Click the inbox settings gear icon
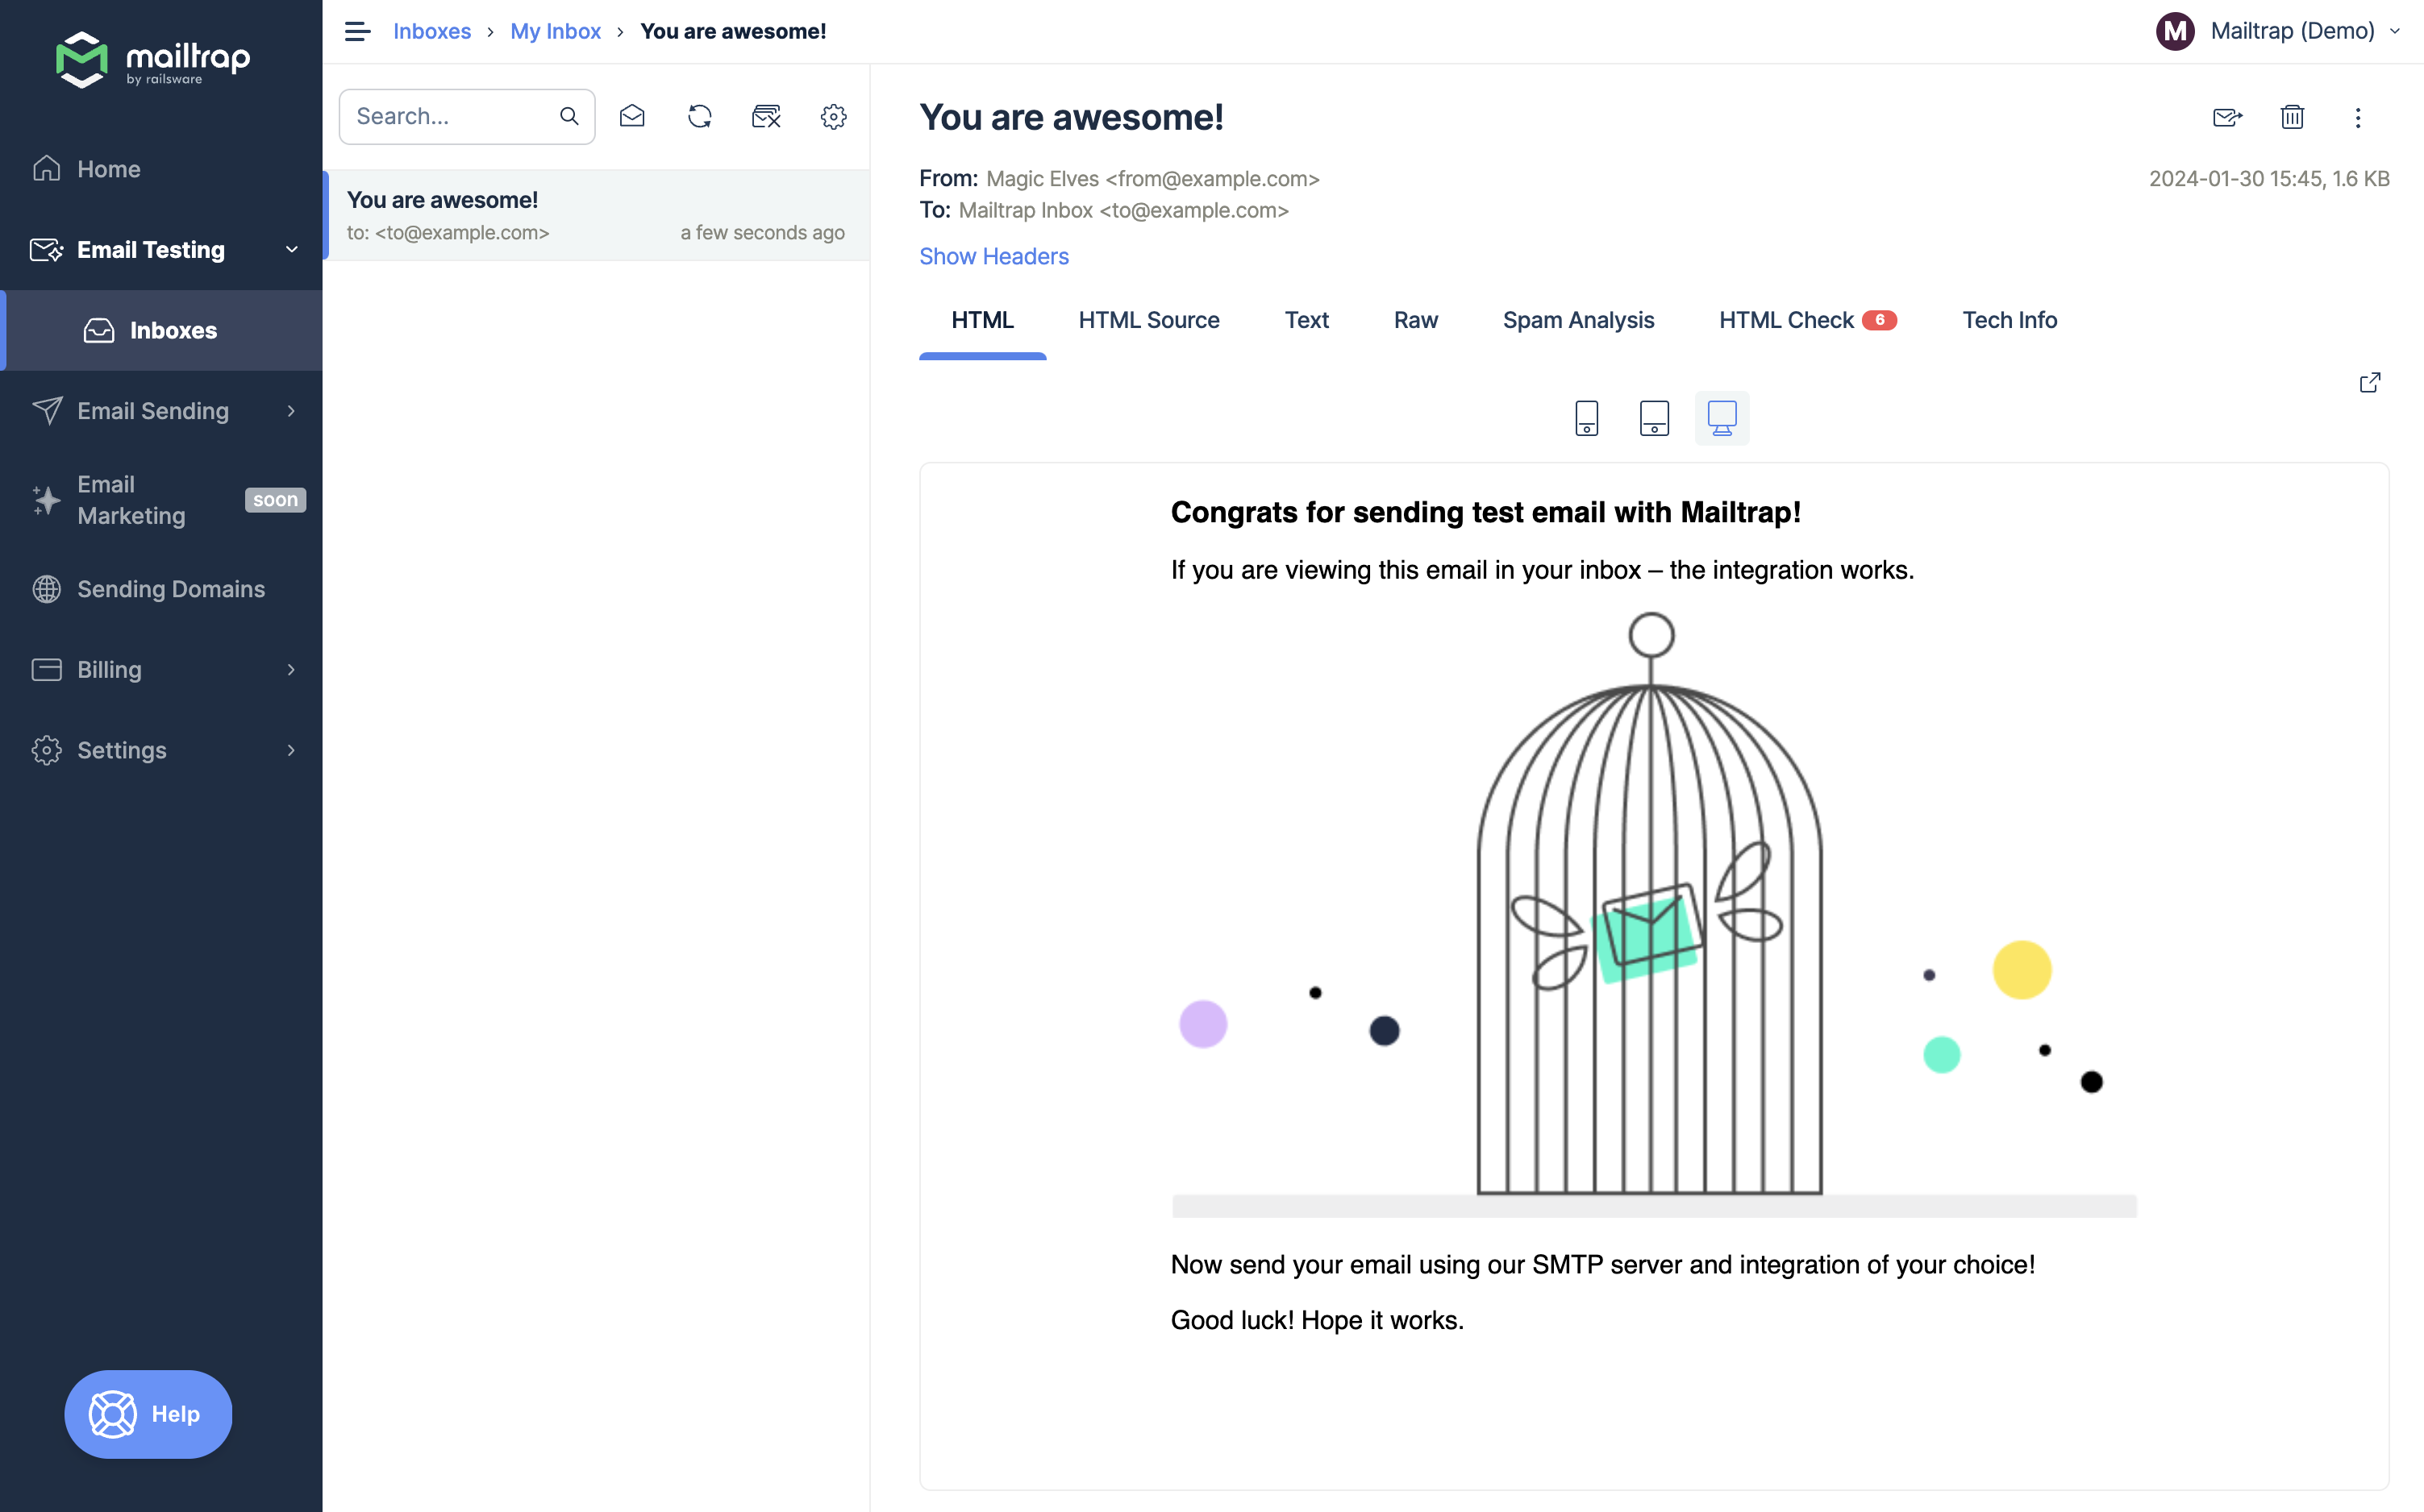Screen dimensions: 2424x1512 point(835,115)
